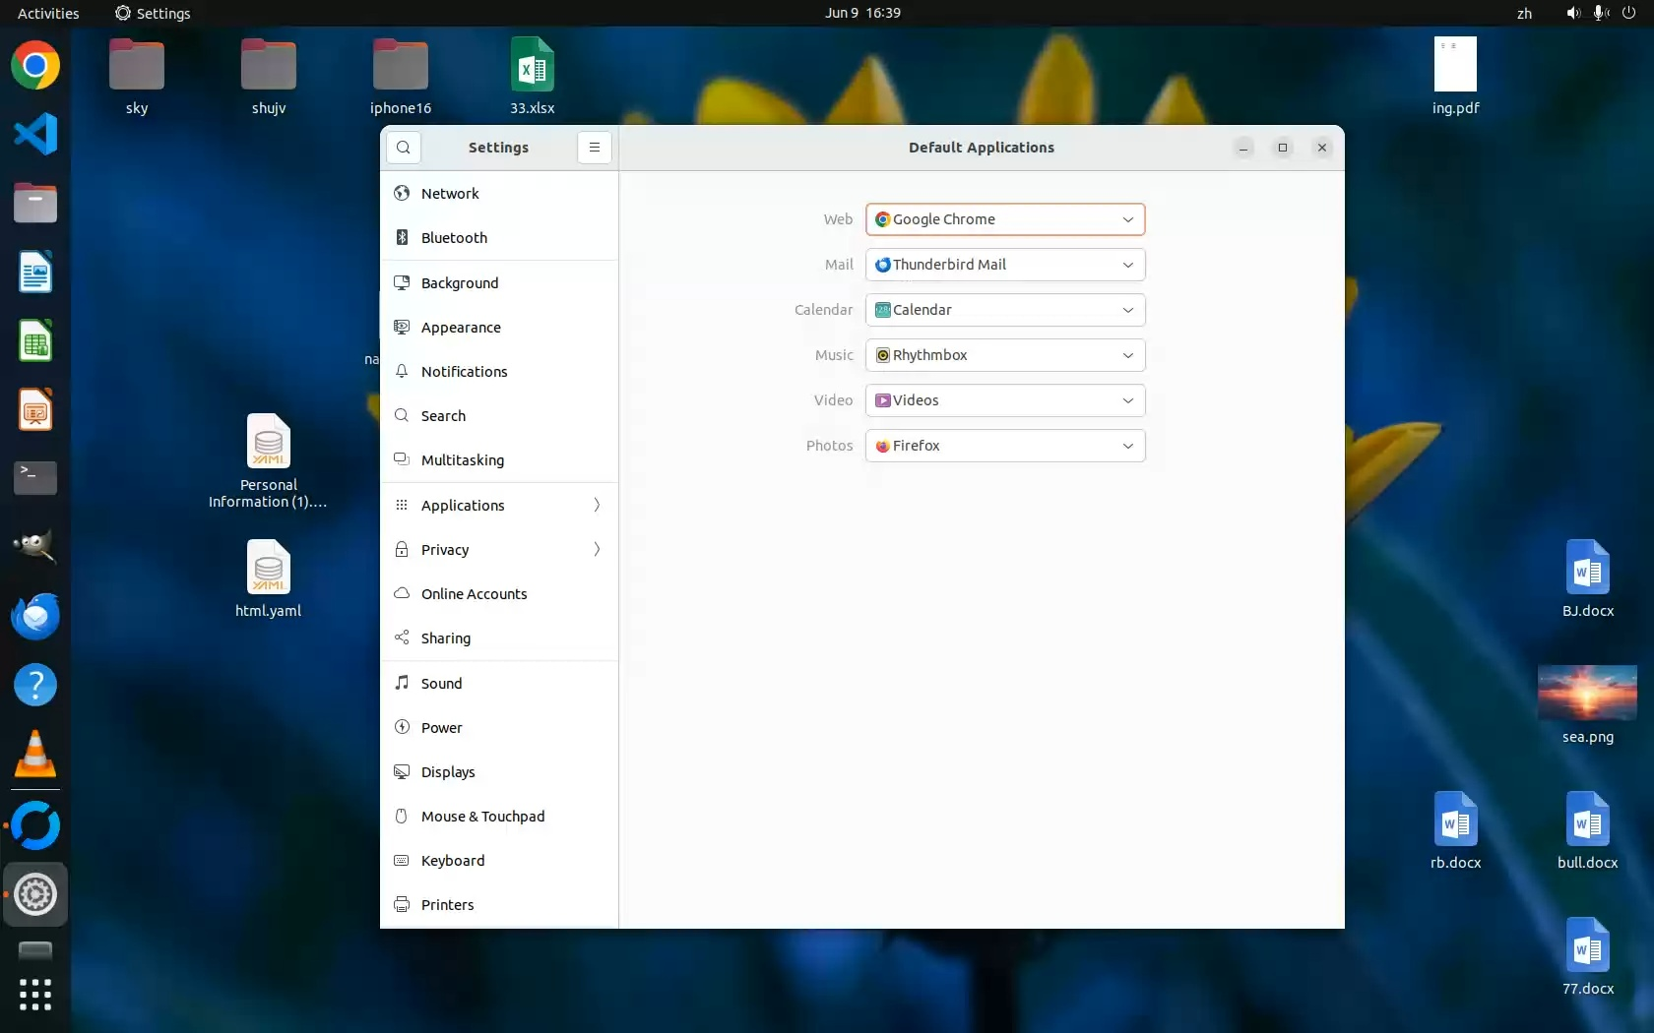The width and height of the screenshot is (1654, 1033).
Task: Select Network in the Settings sidebar
Action: coord(450,194)
